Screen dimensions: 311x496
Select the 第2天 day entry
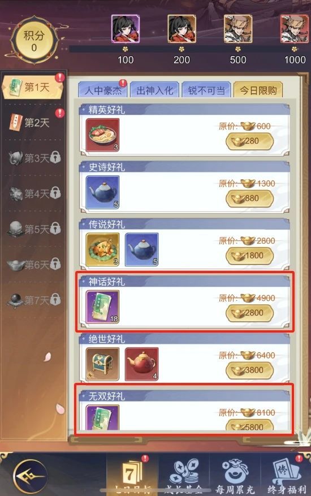pos(34,122)
